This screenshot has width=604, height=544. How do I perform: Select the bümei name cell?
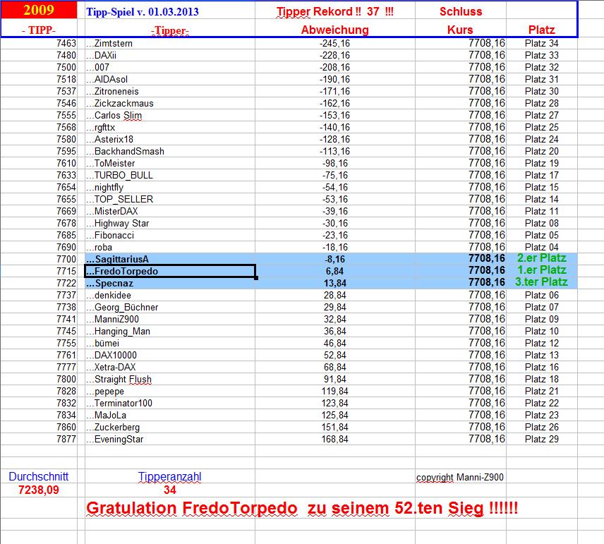click(170, 343)
